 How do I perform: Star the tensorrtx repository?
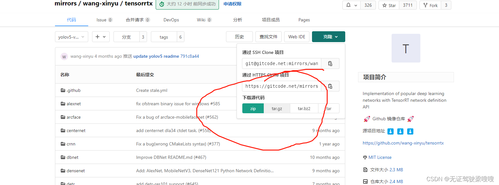click(x=389, y=5)
